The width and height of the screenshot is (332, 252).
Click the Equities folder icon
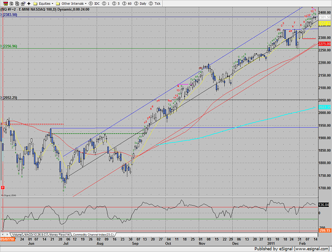coord(35,4)
